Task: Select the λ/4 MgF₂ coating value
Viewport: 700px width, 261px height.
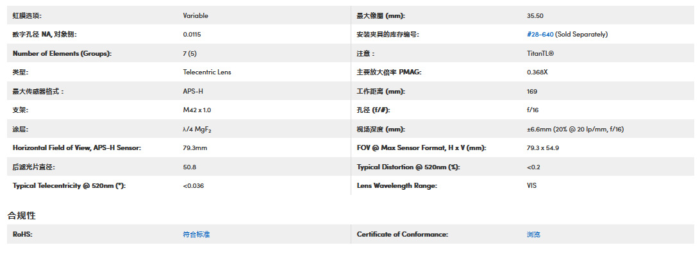Action: coord(197,130)
